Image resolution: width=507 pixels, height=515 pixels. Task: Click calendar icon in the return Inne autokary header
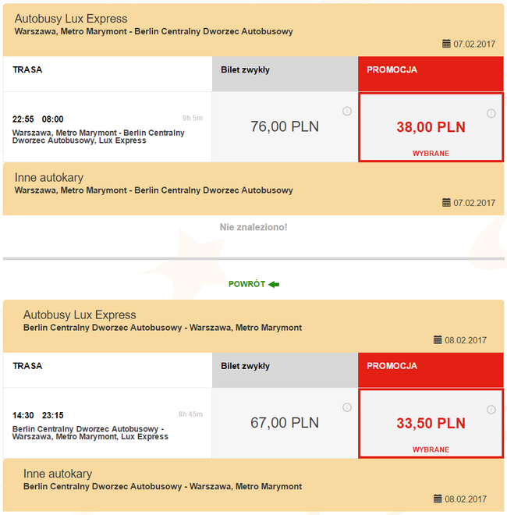tap(438, 499)
